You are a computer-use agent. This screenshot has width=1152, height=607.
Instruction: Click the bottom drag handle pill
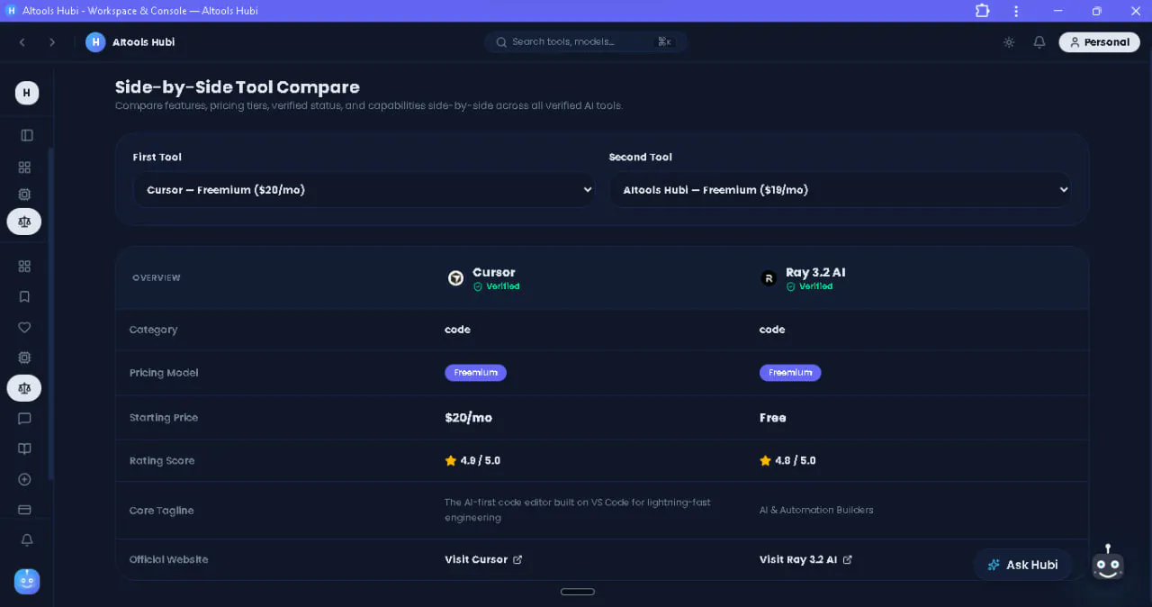[578, 592]
